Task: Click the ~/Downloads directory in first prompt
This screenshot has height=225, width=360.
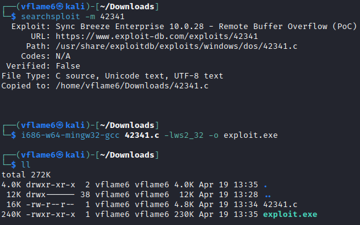Action: (x=127, y=7)
